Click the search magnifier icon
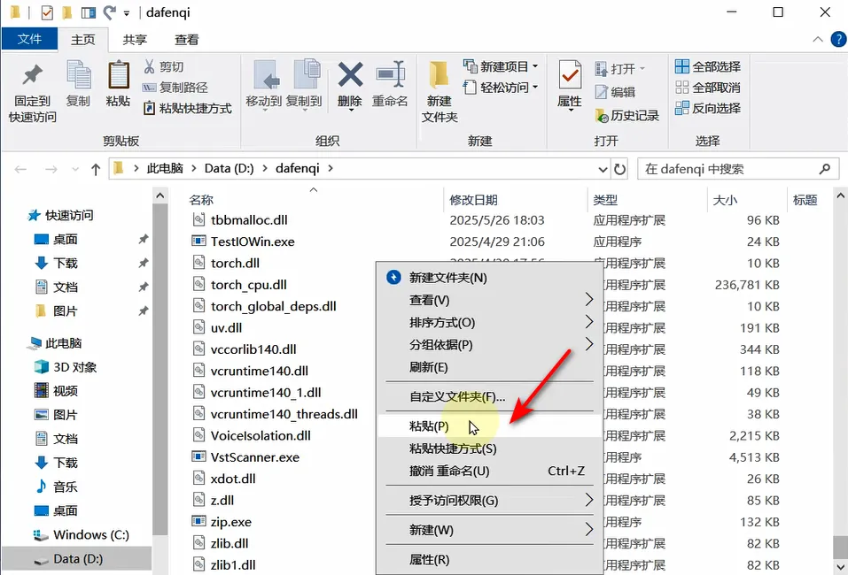The height and width of the screenshot is (575, 848). click(825, 169)
